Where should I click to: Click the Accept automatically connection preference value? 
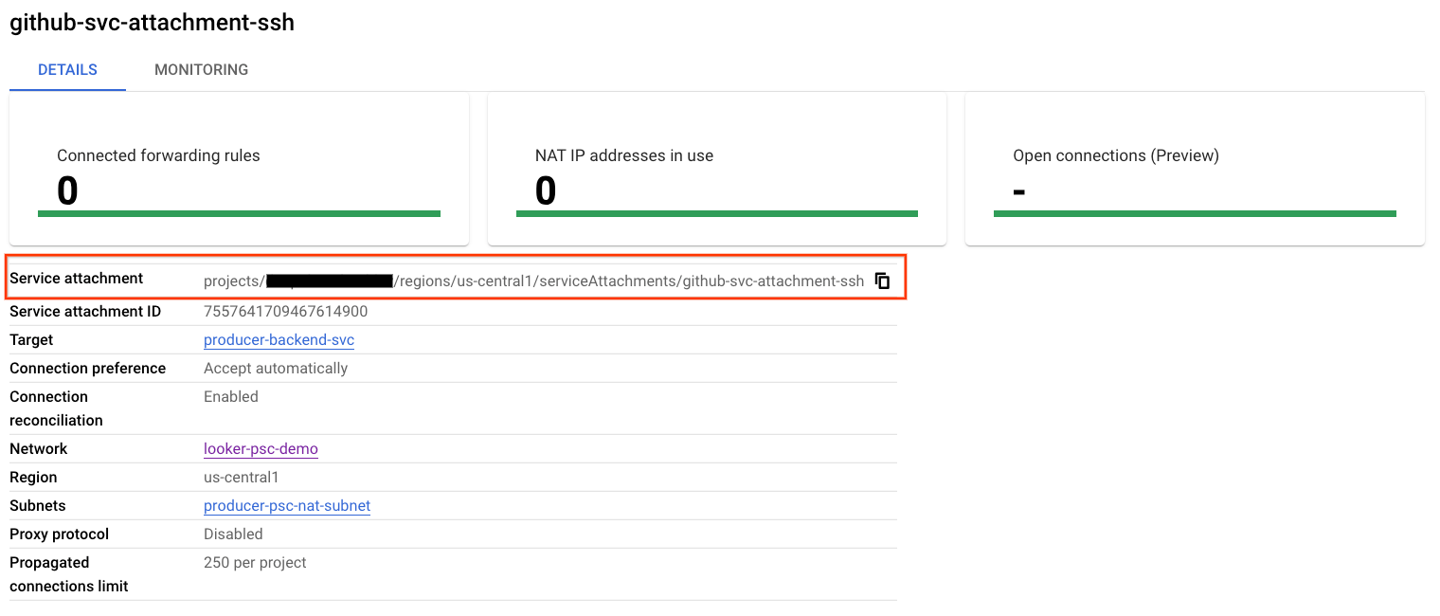point(276,369)
